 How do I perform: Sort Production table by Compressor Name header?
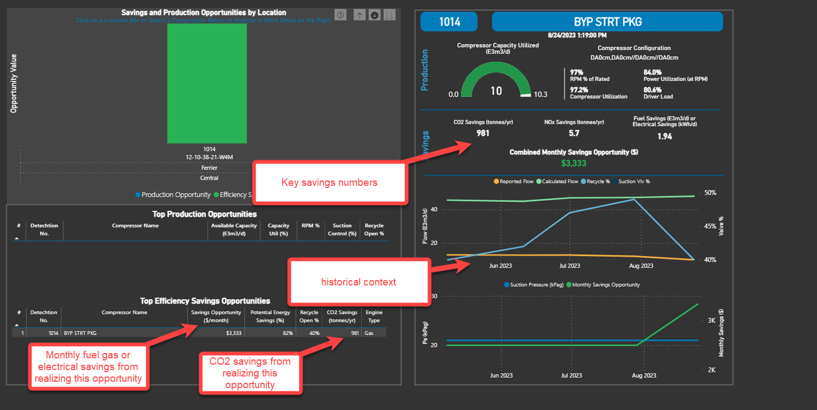136,226
